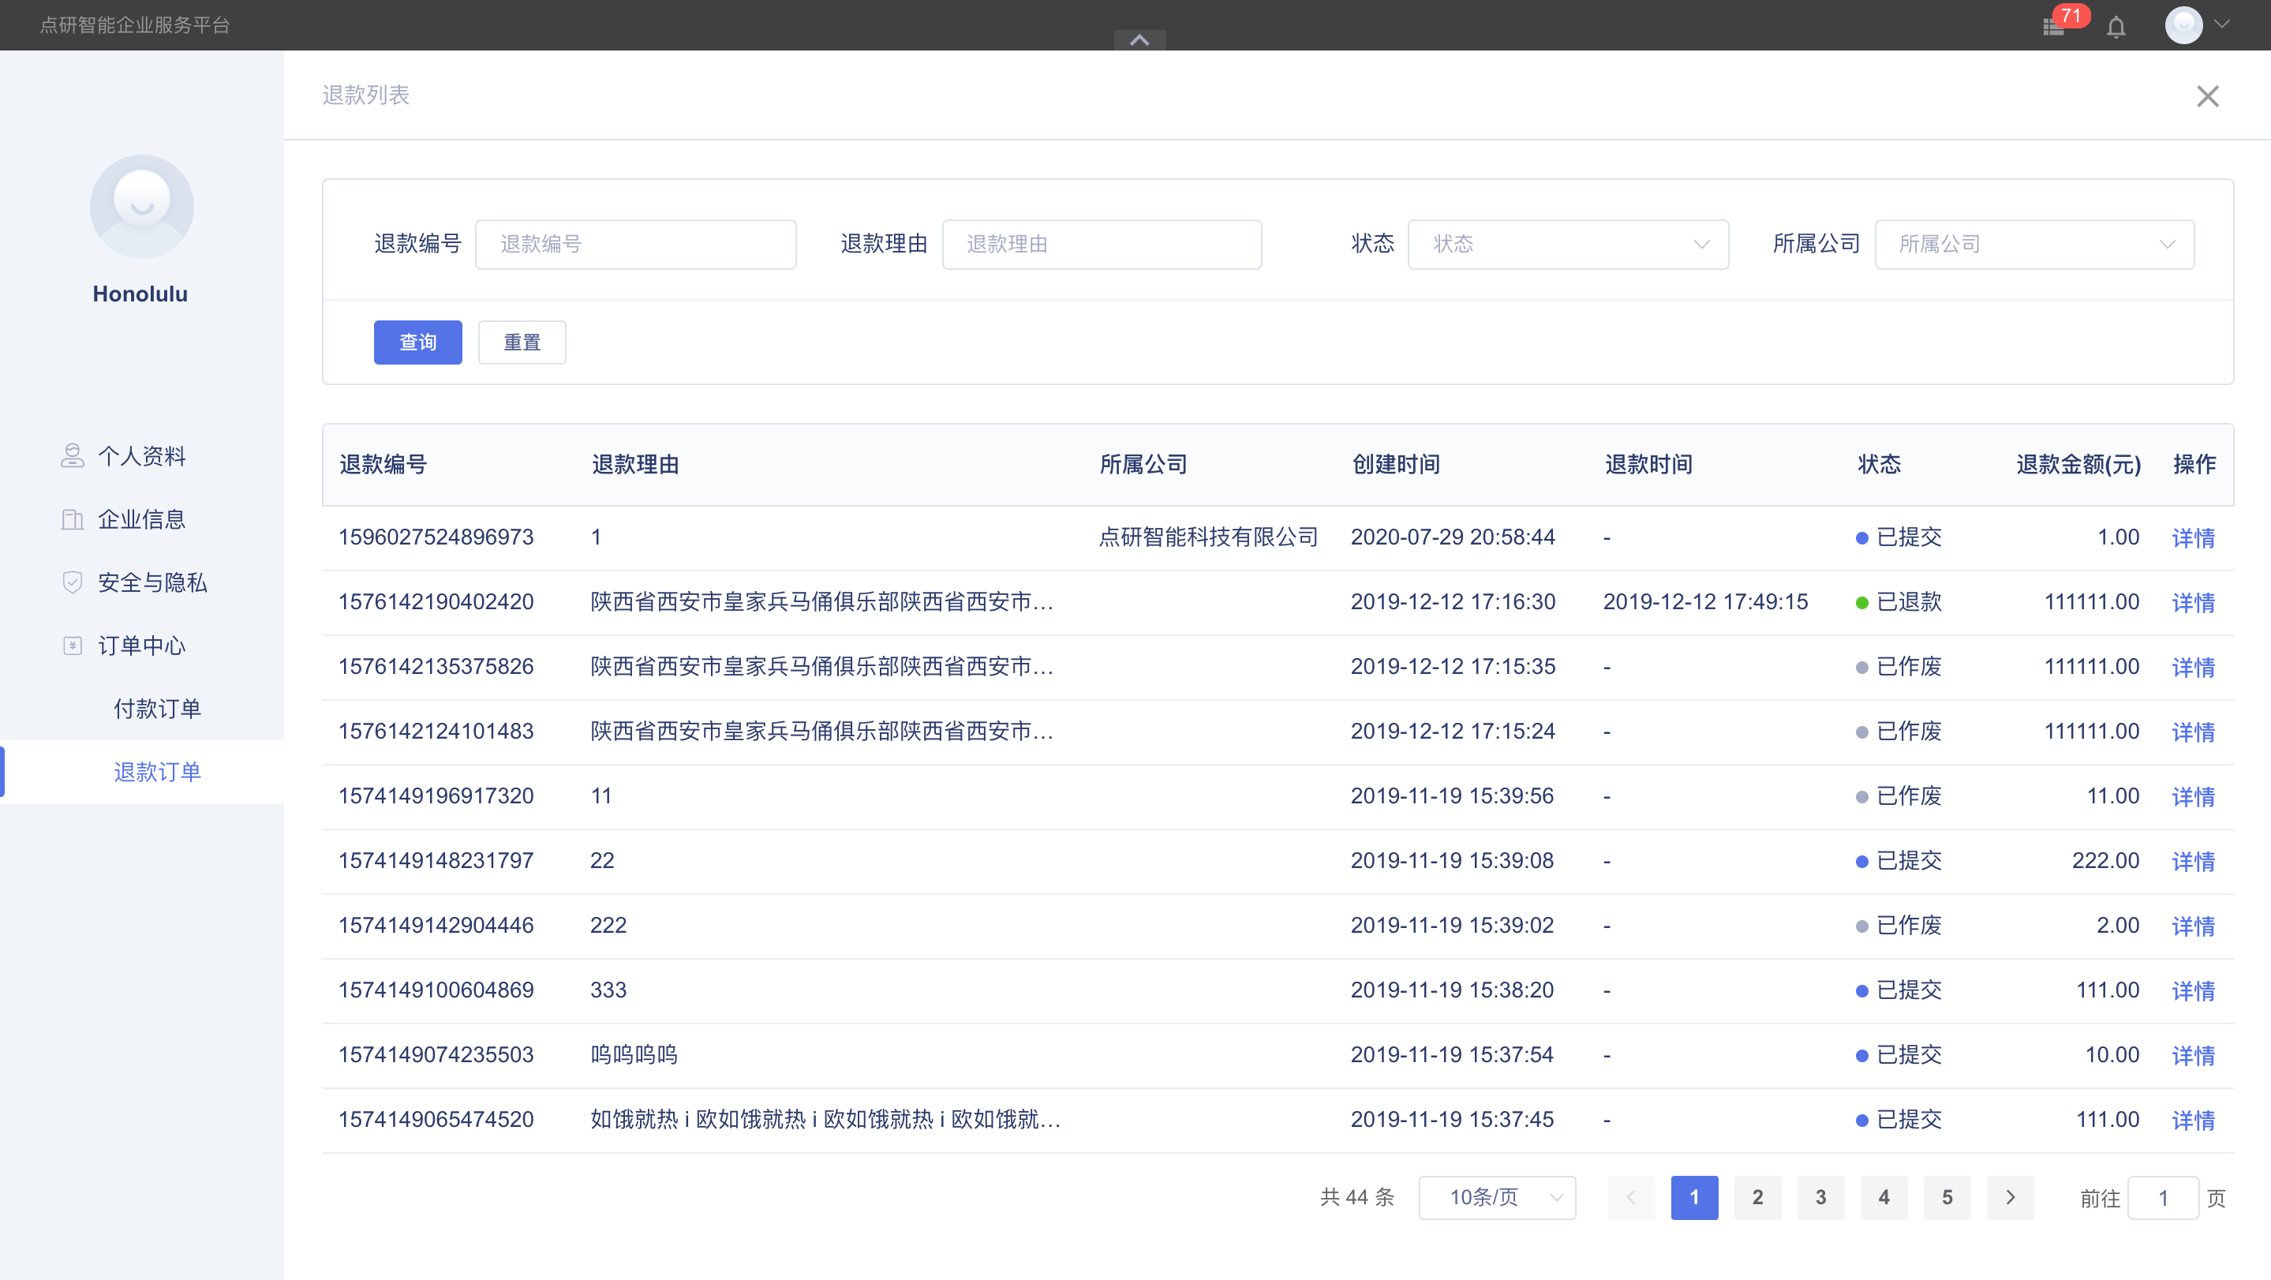Open 详情 for refund 1576142124101483
The image size is (2271, 1280).
point(2194,732)
